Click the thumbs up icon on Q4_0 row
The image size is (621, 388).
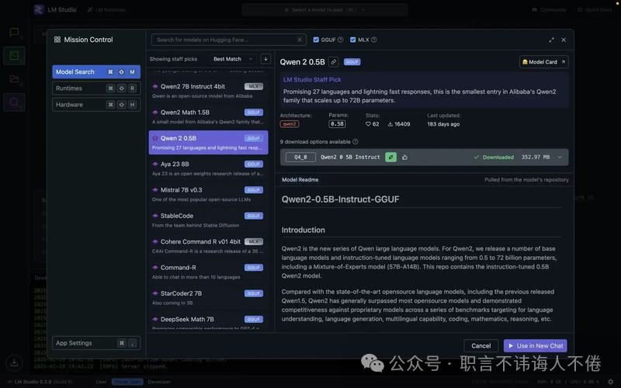[404, 158]
